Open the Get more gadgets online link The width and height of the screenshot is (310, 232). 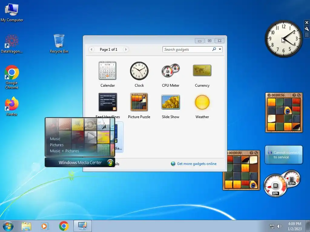pyautogui.click(x=197, y=164)
